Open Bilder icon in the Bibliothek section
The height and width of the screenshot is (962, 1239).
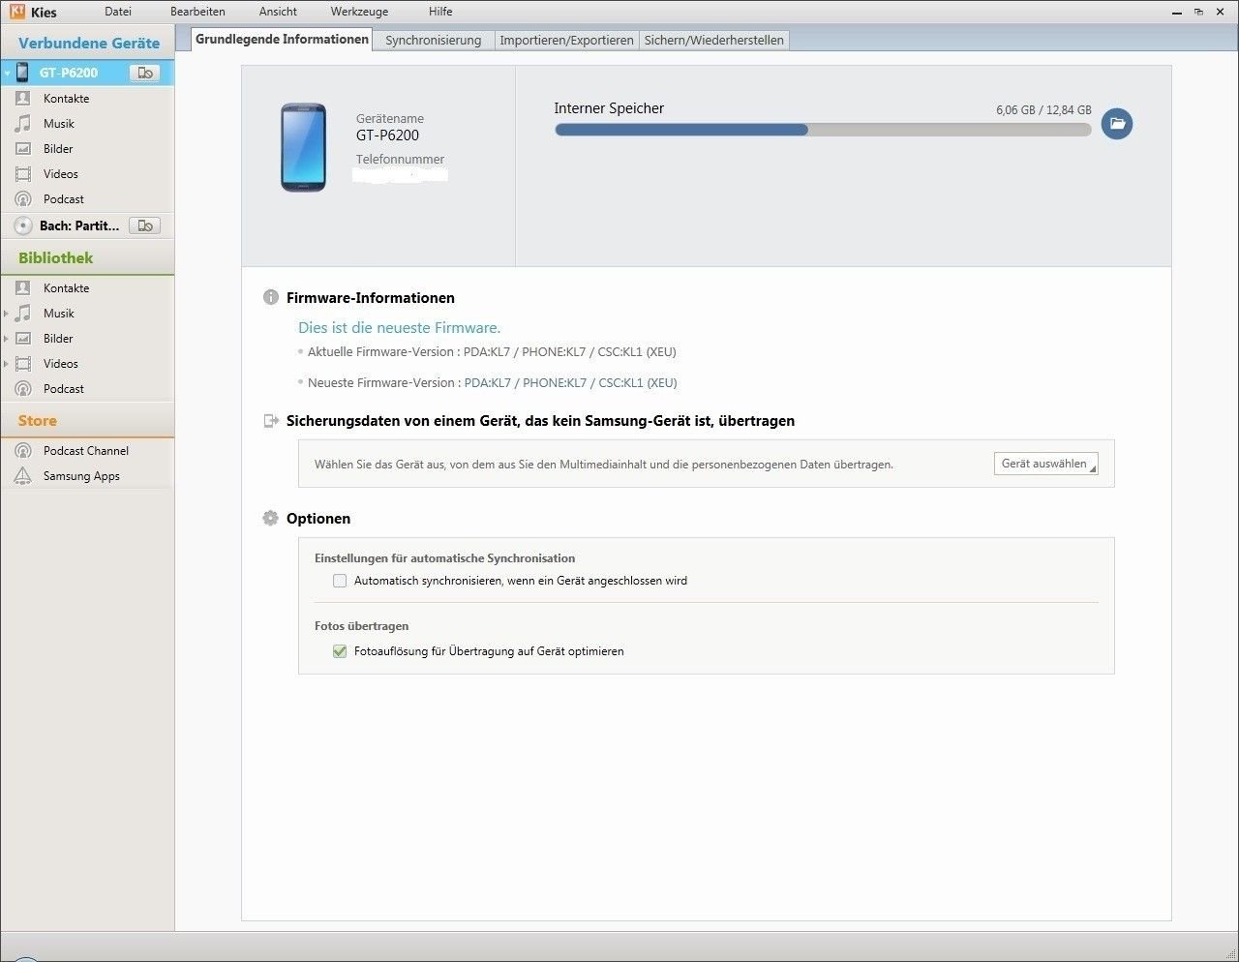(23, 338)
